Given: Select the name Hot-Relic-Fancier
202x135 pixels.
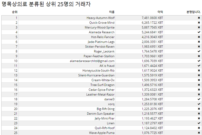Looking at the screenshot, I should (x=103, y=37).
